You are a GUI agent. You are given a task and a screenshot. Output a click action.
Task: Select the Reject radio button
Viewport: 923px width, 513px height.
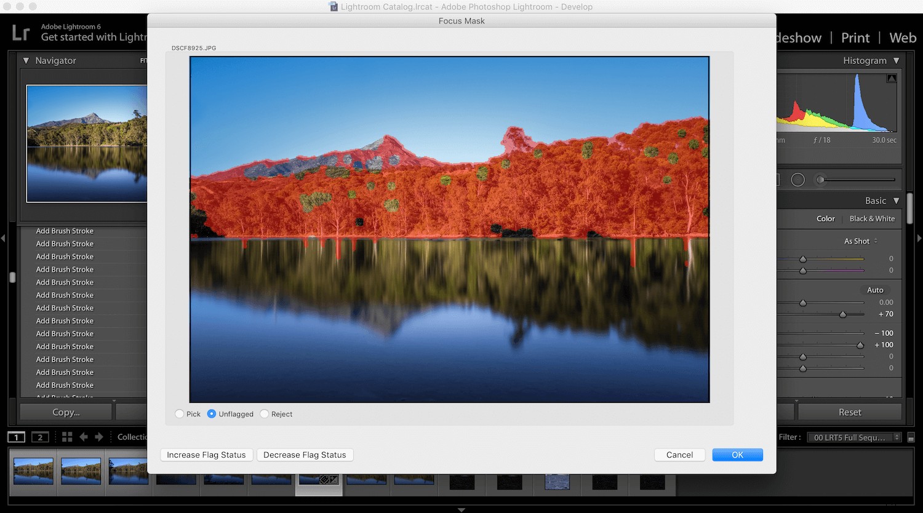(x=265, y=414)
